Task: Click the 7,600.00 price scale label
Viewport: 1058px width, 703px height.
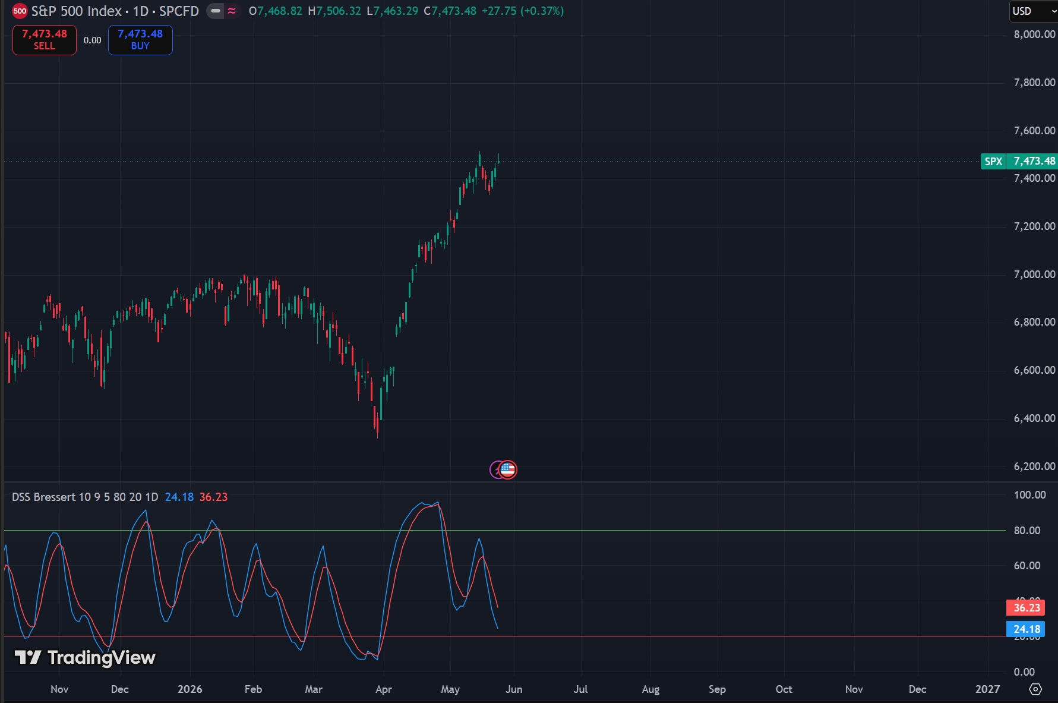Action: coord(1034,131)
